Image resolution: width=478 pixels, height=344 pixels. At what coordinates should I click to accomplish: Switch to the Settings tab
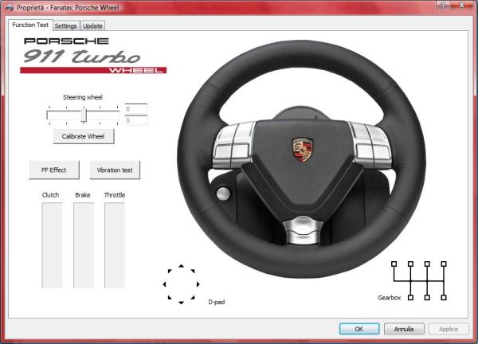[66, 26]
